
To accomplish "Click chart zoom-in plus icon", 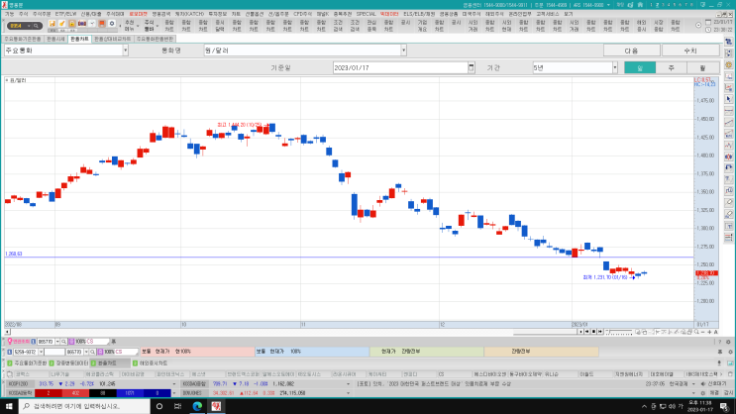I will tap(709, 332).
